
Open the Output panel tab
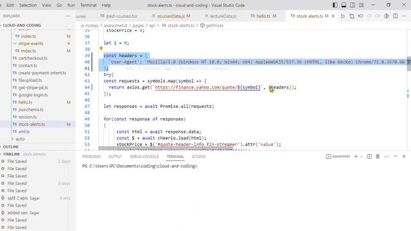(115, 157)
